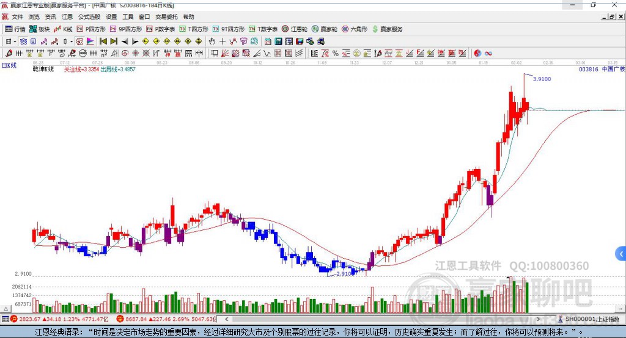Open the calculator icon
Image resolution: width=626 pixels, height=338 pixels.
click(278, 41)
